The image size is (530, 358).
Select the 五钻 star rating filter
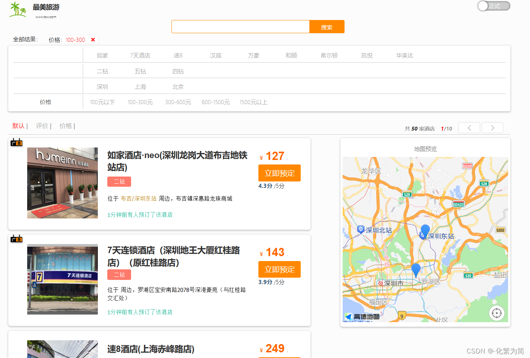(x=140, y=71)
